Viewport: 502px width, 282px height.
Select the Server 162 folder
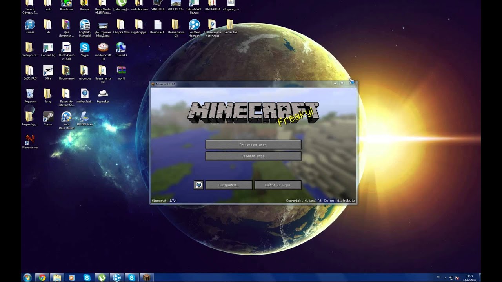[231, 27]
